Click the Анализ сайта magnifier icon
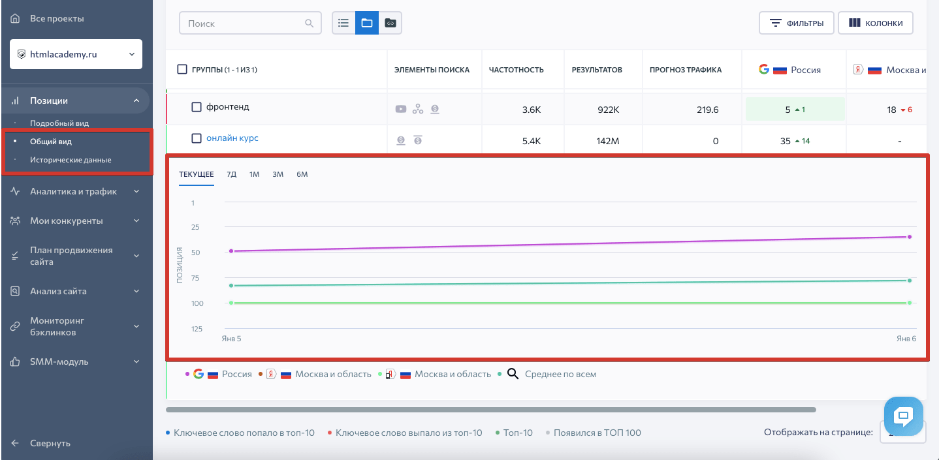939x460 pixels. (x=15, y=291)
